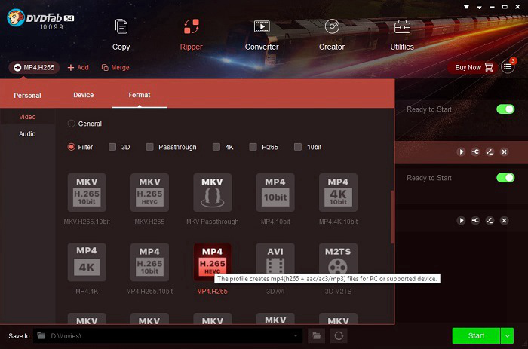Open the skin shirt icon in title bar
Image resolution: width=528 pixels, height=349 pixels.
pos(466,7)
